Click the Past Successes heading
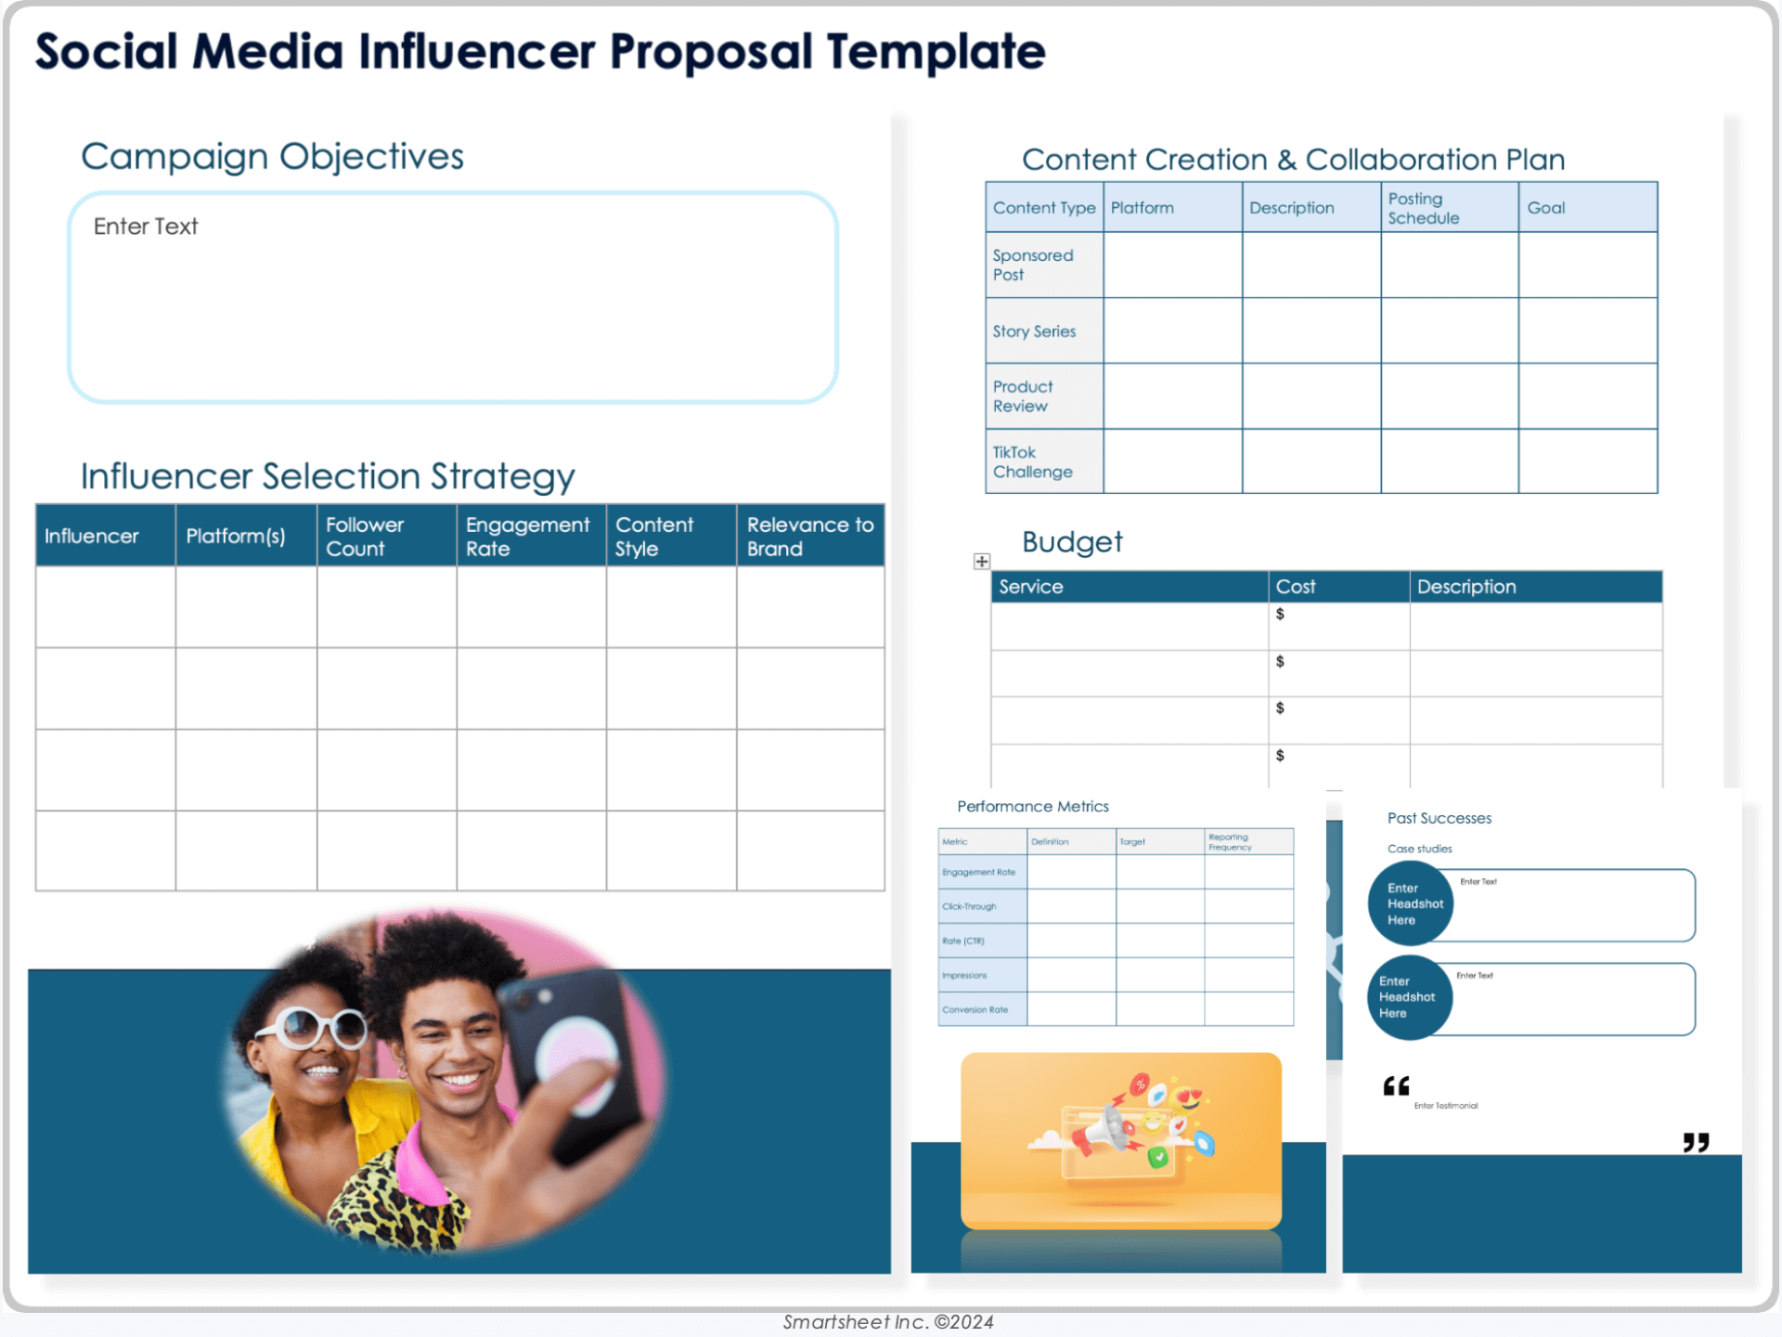Screen dimensions: 1782x1337 [x=1440, y=818]
